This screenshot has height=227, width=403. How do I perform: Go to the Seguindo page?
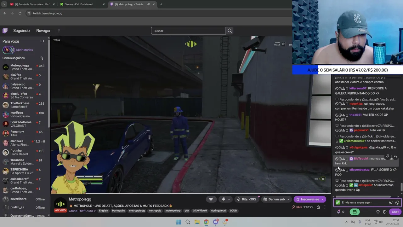click(x=21, y=31)
